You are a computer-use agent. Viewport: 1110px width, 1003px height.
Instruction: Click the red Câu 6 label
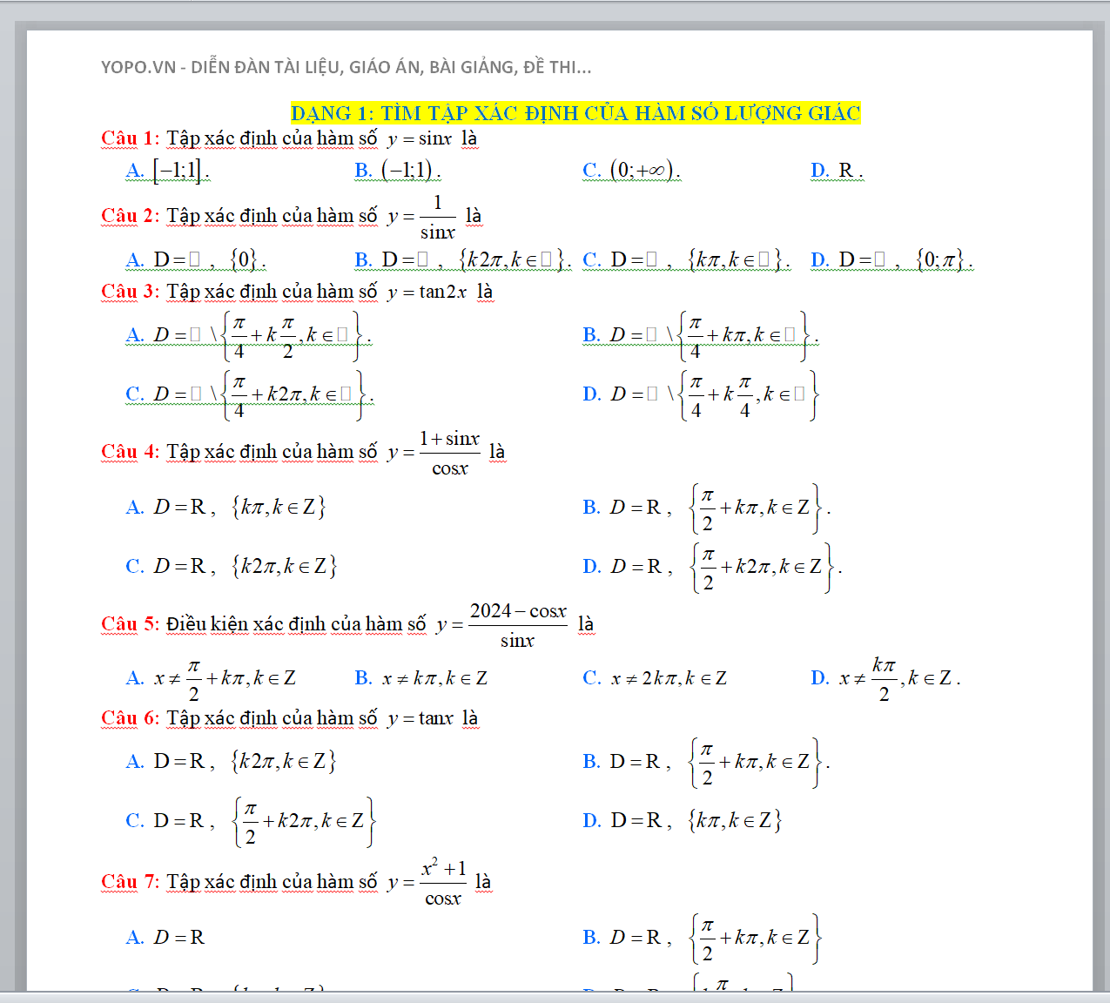point(130,718)
